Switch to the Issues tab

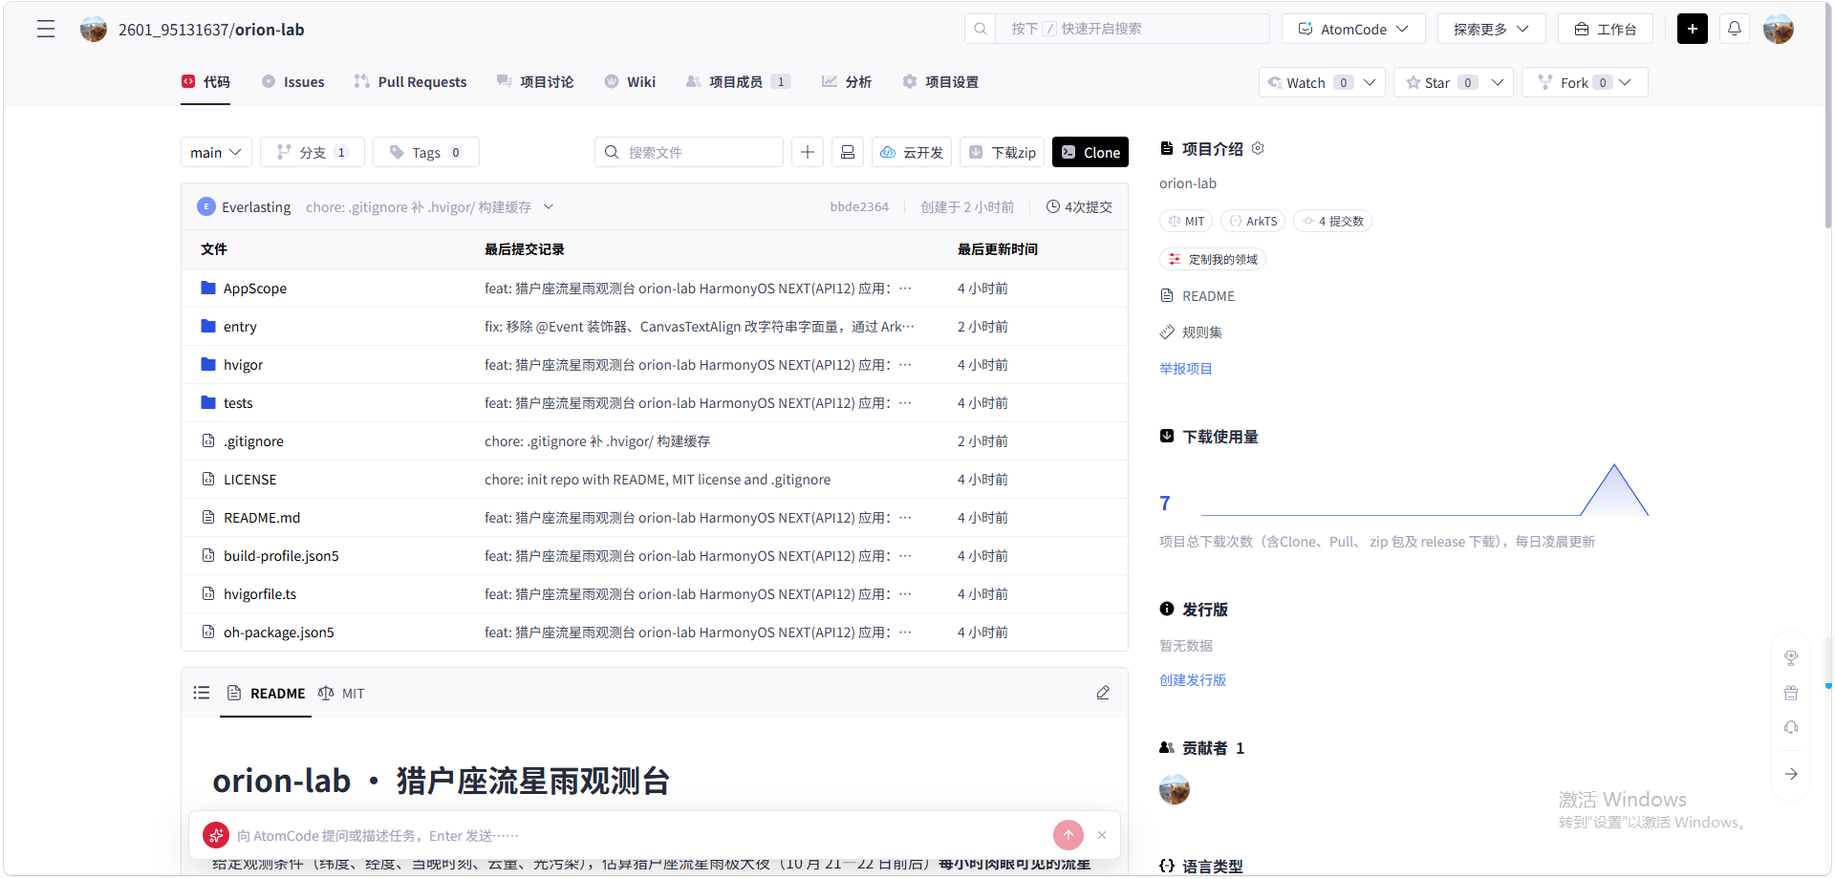293,82
